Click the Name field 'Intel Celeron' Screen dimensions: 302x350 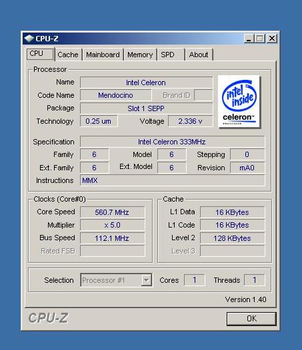(146, 83)
